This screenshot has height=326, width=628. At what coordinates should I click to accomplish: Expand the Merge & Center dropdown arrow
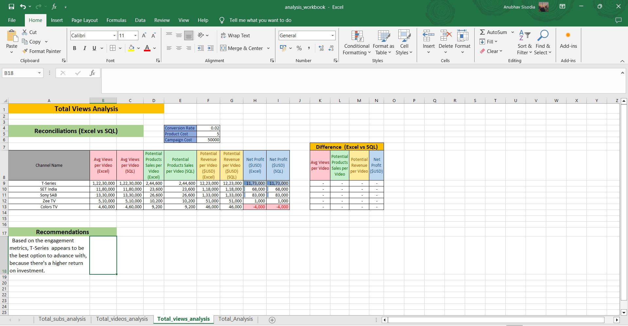coord(268,48)
